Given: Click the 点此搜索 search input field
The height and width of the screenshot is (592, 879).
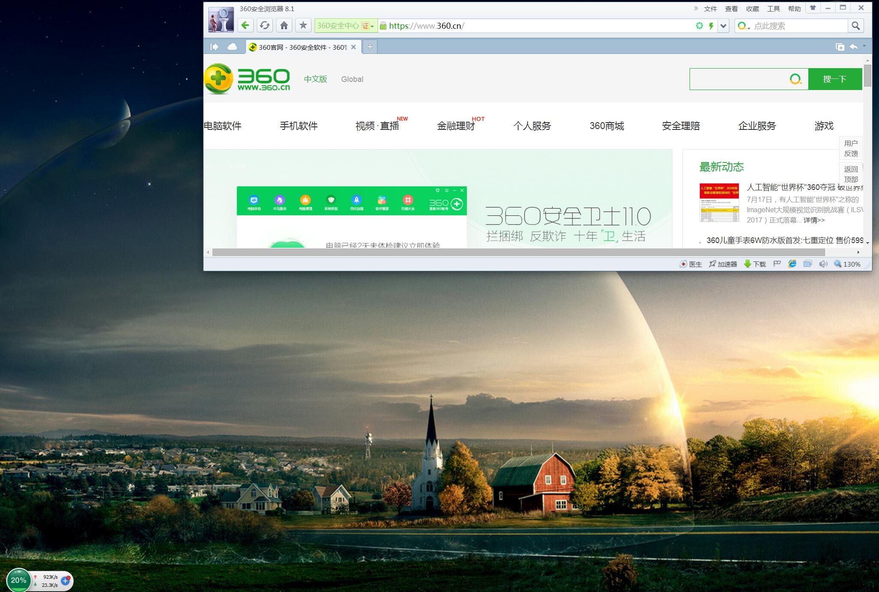Looking at the screenshot, I should click(799, 26).
